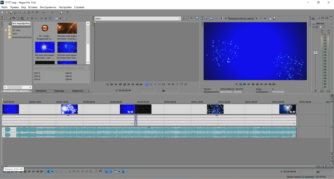Screen dimensions: 334x179
Task: Open the 'Инструменты' menu
Action: (x=48, y=7)
